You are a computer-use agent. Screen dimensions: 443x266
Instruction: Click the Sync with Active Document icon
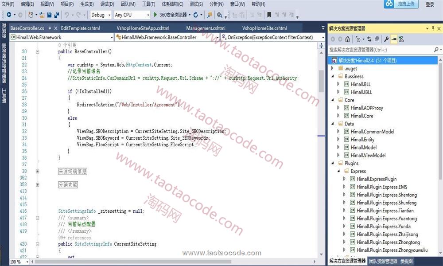(368, 39)
